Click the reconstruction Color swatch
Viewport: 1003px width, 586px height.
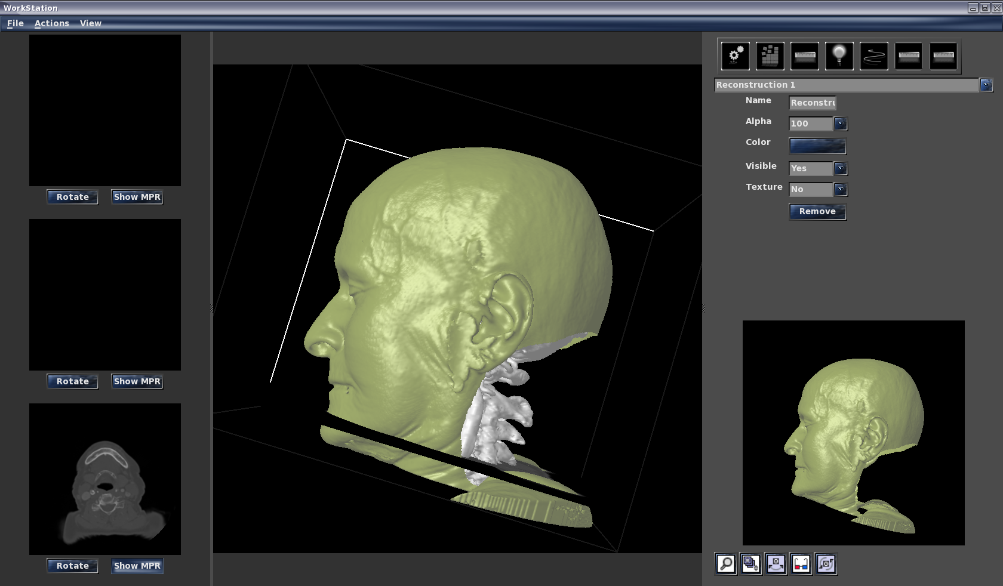point(817,146)
